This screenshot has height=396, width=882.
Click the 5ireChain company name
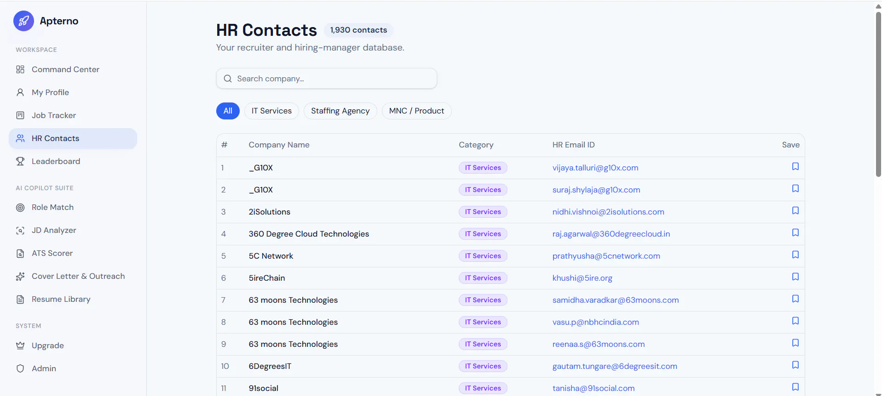click(x=267, y=278)
